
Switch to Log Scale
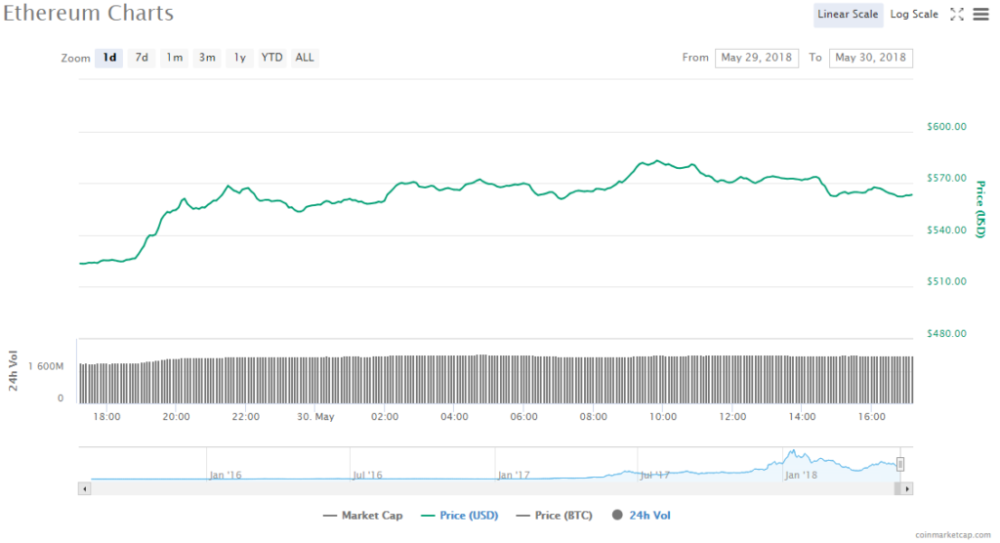coord(914,15)
